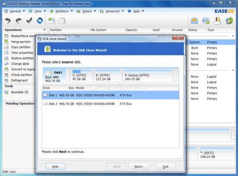Click the grey disk toolbar icon

(62, 20)
